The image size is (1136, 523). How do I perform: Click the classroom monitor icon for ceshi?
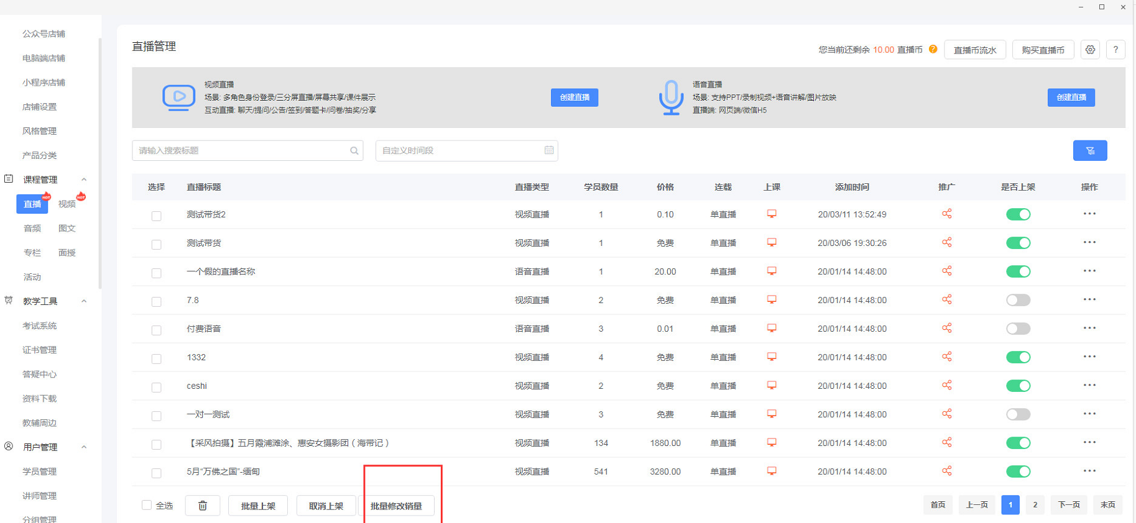tap(772, 386)
